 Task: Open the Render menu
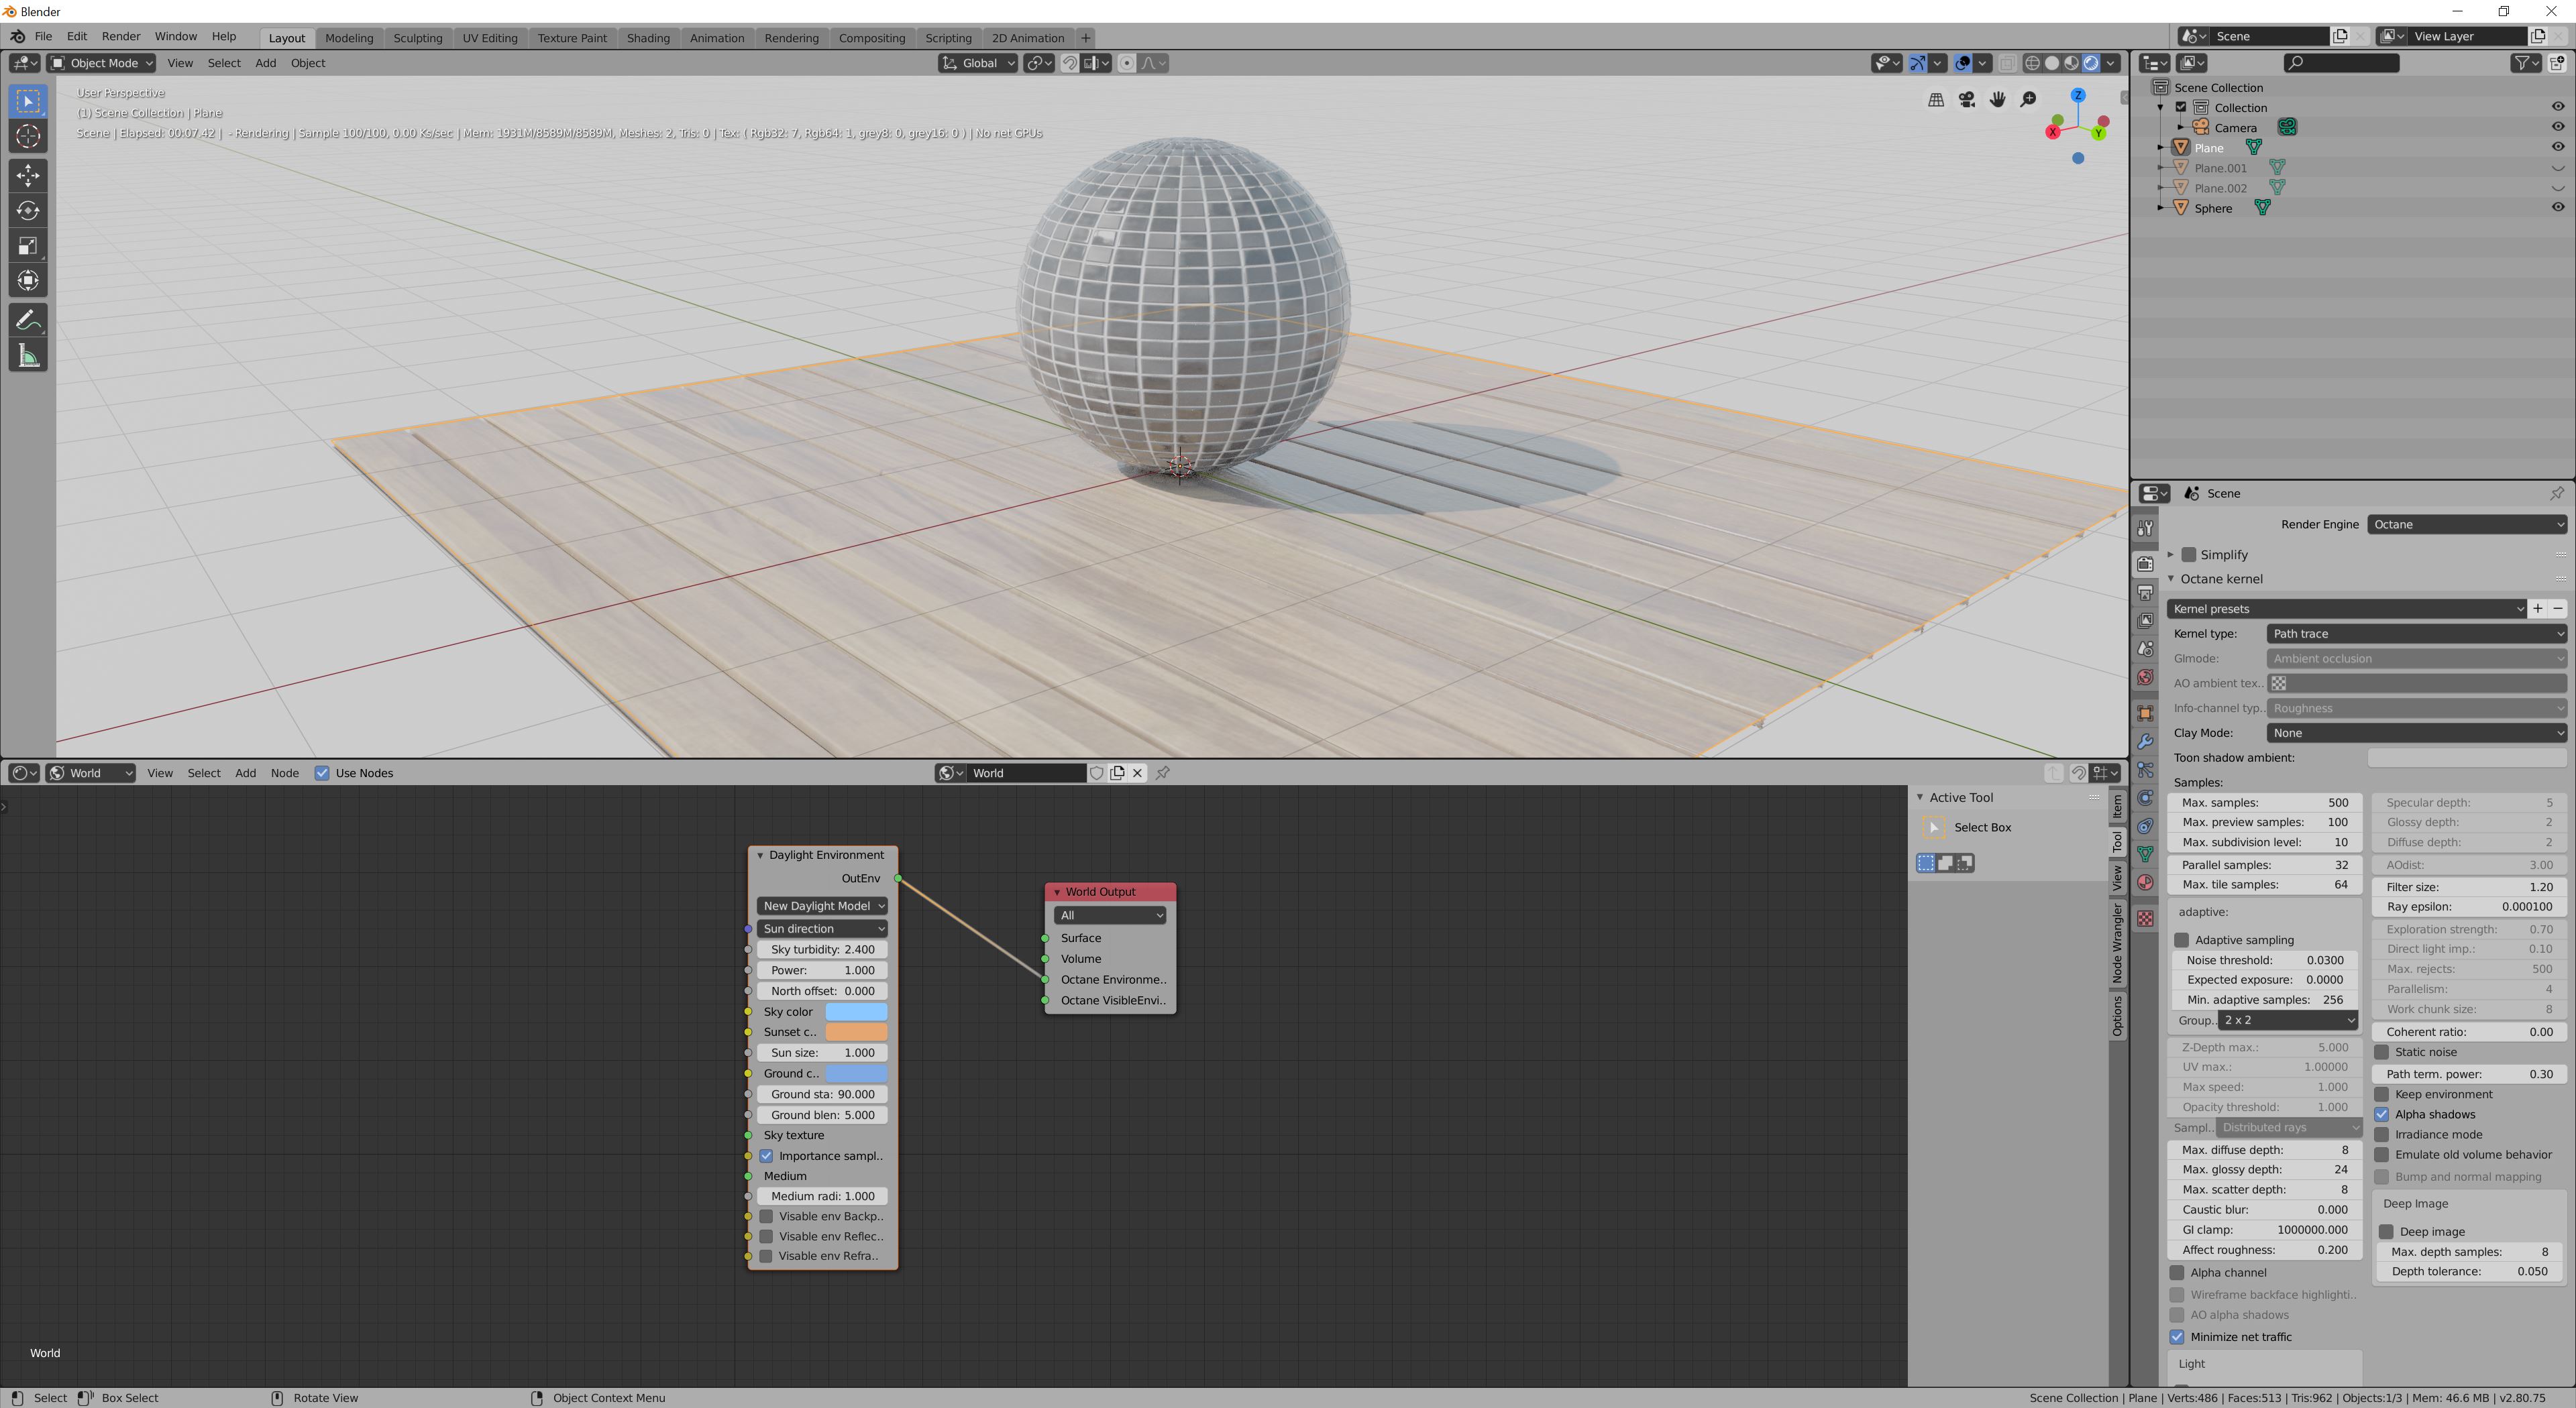click(121, 36)
